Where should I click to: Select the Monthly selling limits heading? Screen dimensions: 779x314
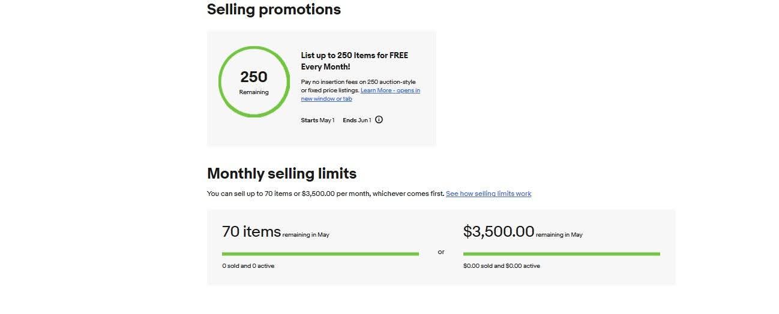pos(281,174)
